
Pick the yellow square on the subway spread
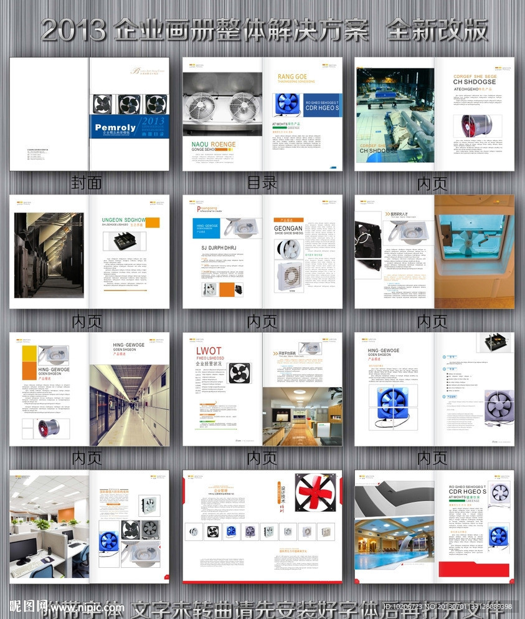(29, 353)
